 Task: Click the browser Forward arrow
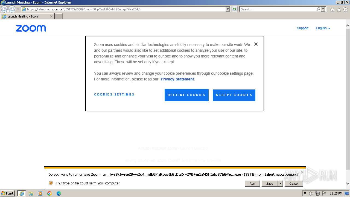coord(12,9)
